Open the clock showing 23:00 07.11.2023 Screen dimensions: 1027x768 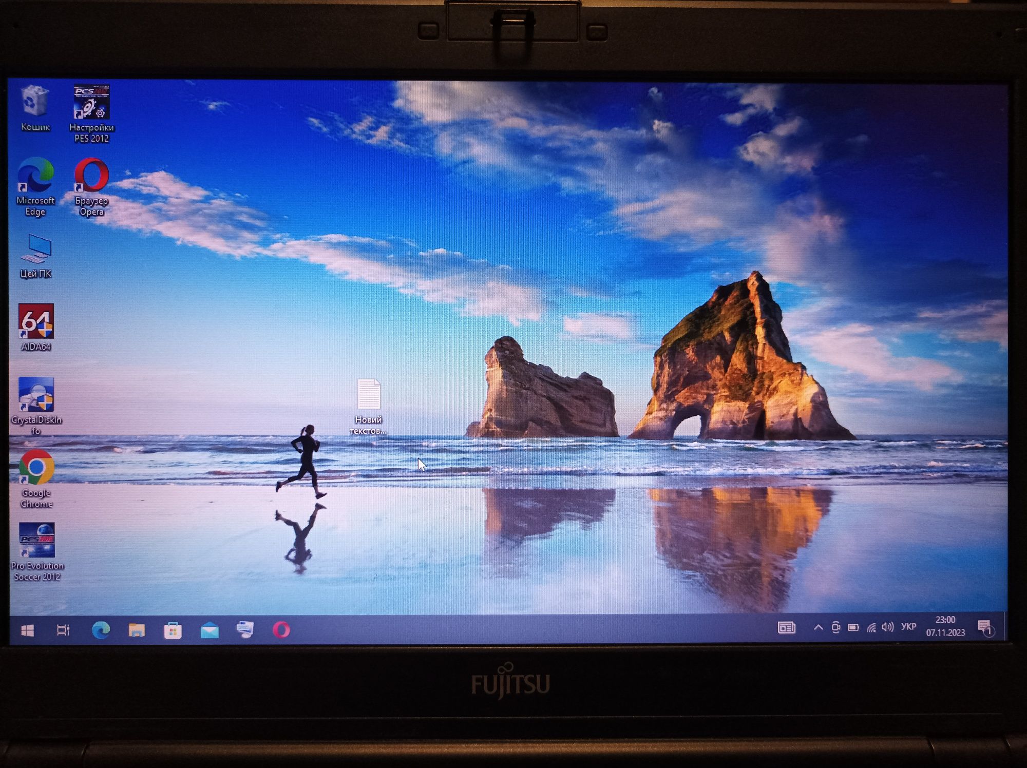pos(945,626)
